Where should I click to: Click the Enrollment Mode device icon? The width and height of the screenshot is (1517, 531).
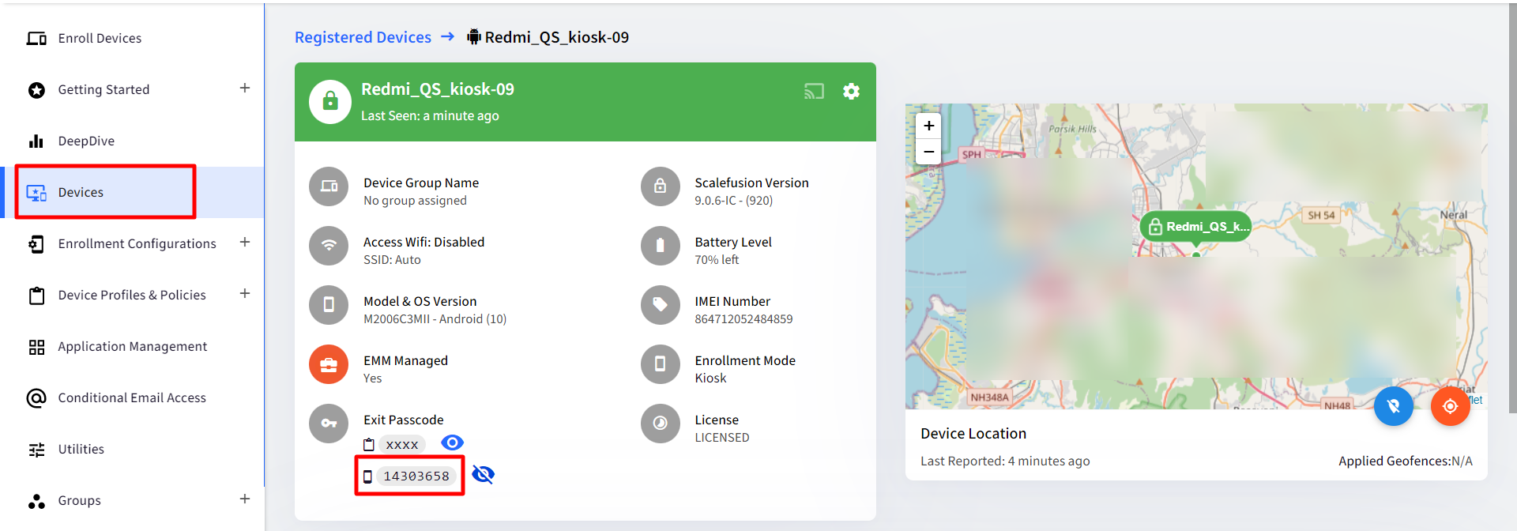click(x=661, y=364)
